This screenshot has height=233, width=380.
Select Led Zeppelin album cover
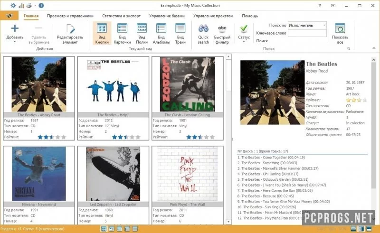pos(113,174)
